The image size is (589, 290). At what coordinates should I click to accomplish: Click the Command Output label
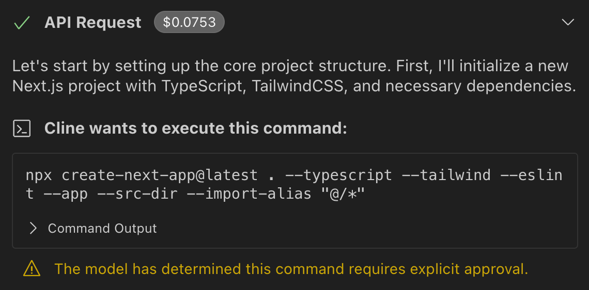point(102,228)
